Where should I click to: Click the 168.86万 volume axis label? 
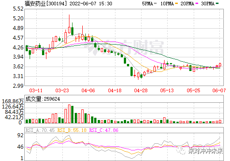pyautogui.click(x=13, y=101)
